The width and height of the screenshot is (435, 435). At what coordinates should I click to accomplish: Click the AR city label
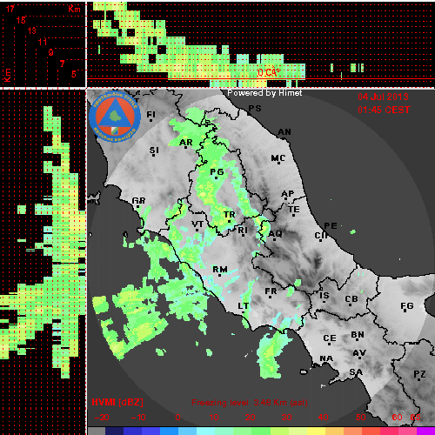[x=186, y=143]
